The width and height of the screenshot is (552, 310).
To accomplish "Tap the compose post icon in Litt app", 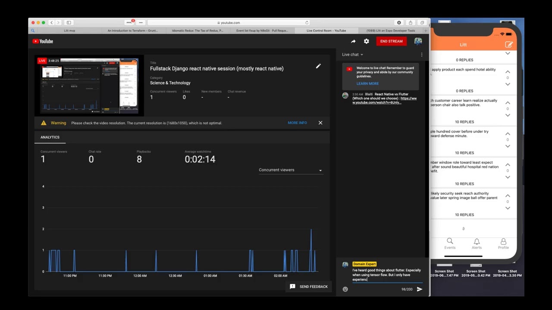I will point(509,45).
